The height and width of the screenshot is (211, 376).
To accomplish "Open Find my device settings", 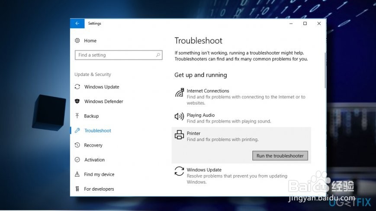I will coord(99,174).
